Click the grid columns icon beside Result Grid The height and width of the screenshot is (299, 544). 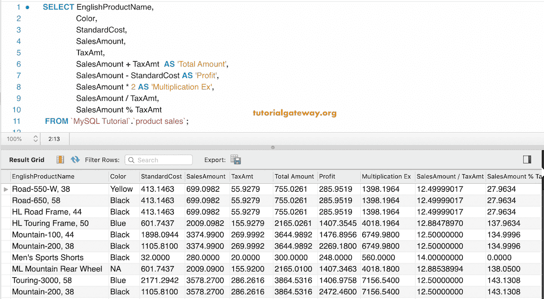[x=60, y=160]
